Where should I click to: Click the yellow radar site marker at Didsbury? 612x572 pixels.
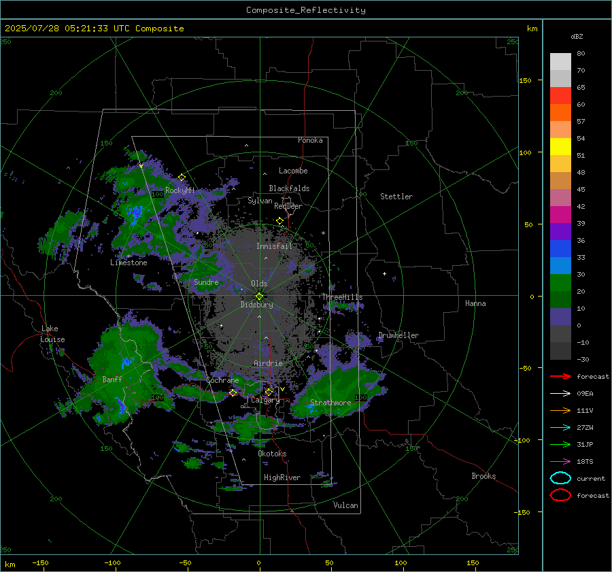click(259, 297)
